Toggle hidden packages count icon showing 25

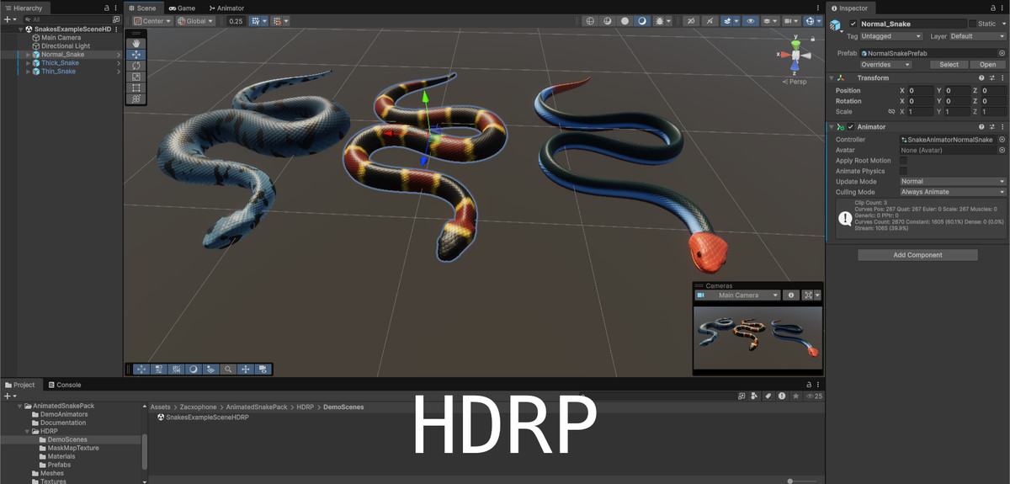814,396
